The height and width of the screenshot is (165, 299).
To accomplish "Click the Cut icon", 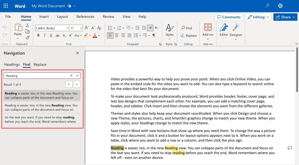I will (x=27, y=25).
